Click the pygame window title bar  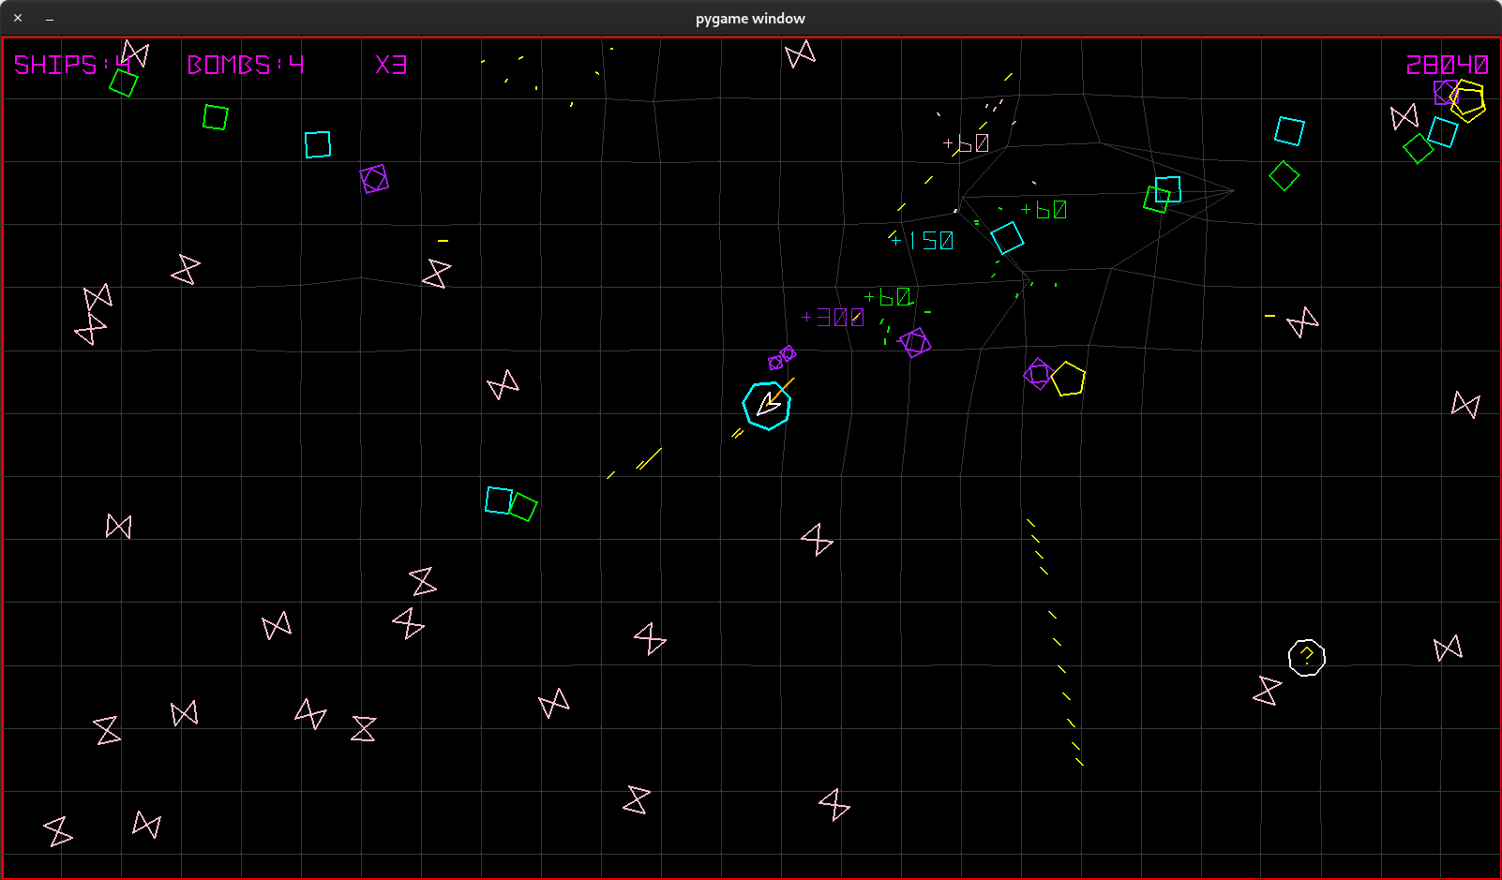pos(751,18)
